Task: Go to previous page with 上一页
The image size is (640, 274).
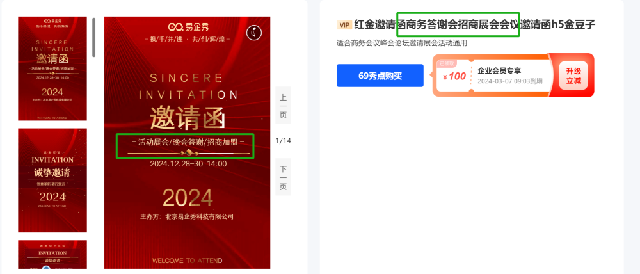Action: click(x=283, y=106)
